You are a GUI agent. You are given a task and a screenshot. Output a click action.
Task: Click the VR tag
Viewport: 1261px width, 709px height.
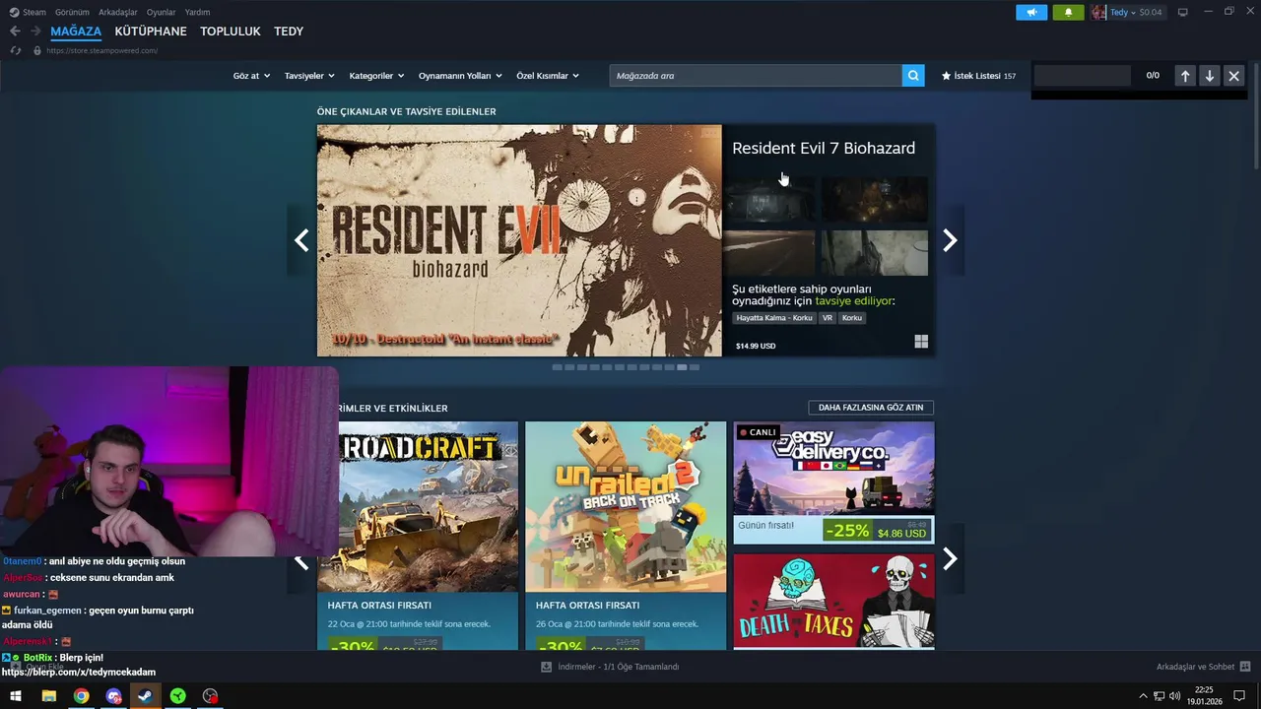click(828, 318)
